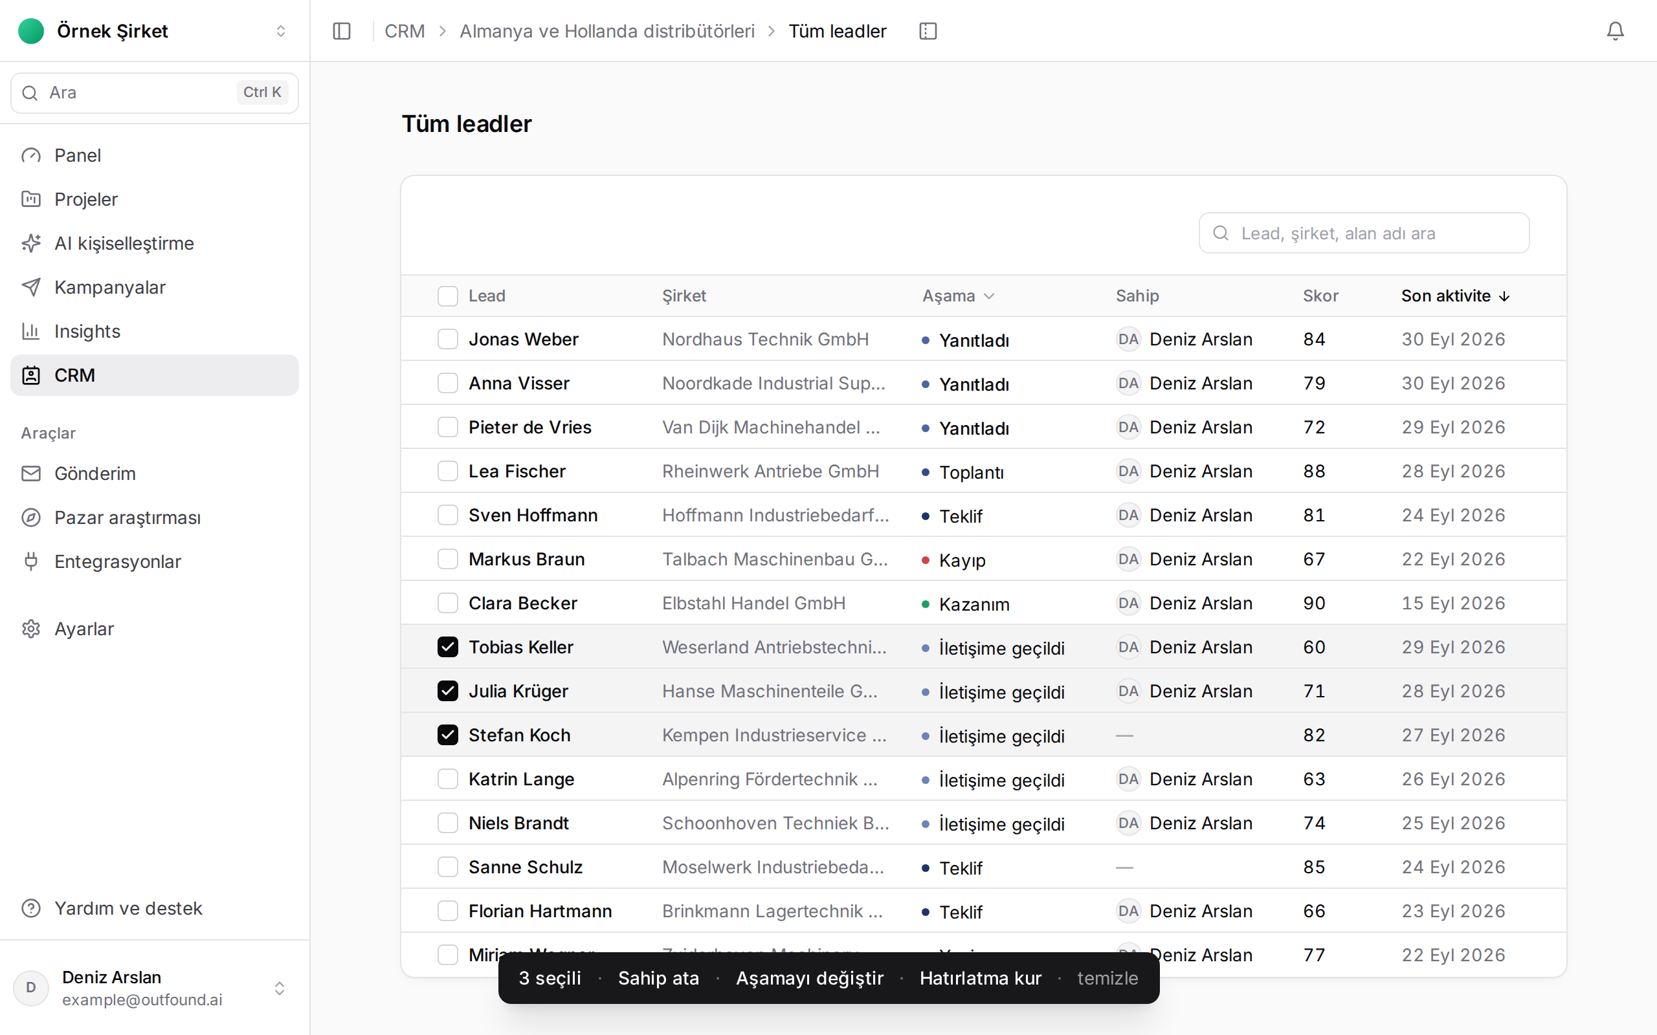Screen dimensions: 1657x1035
Task: Sort by Son aktivite column
Action: (x=1455, y=296)
